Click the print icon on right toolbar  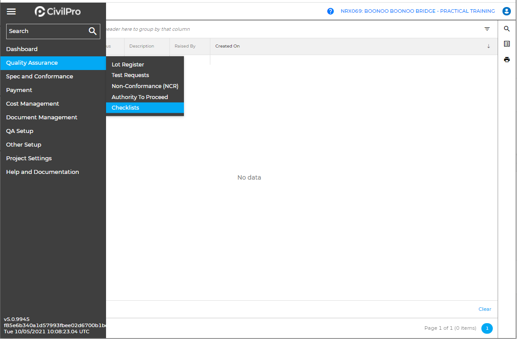[507, 59]
